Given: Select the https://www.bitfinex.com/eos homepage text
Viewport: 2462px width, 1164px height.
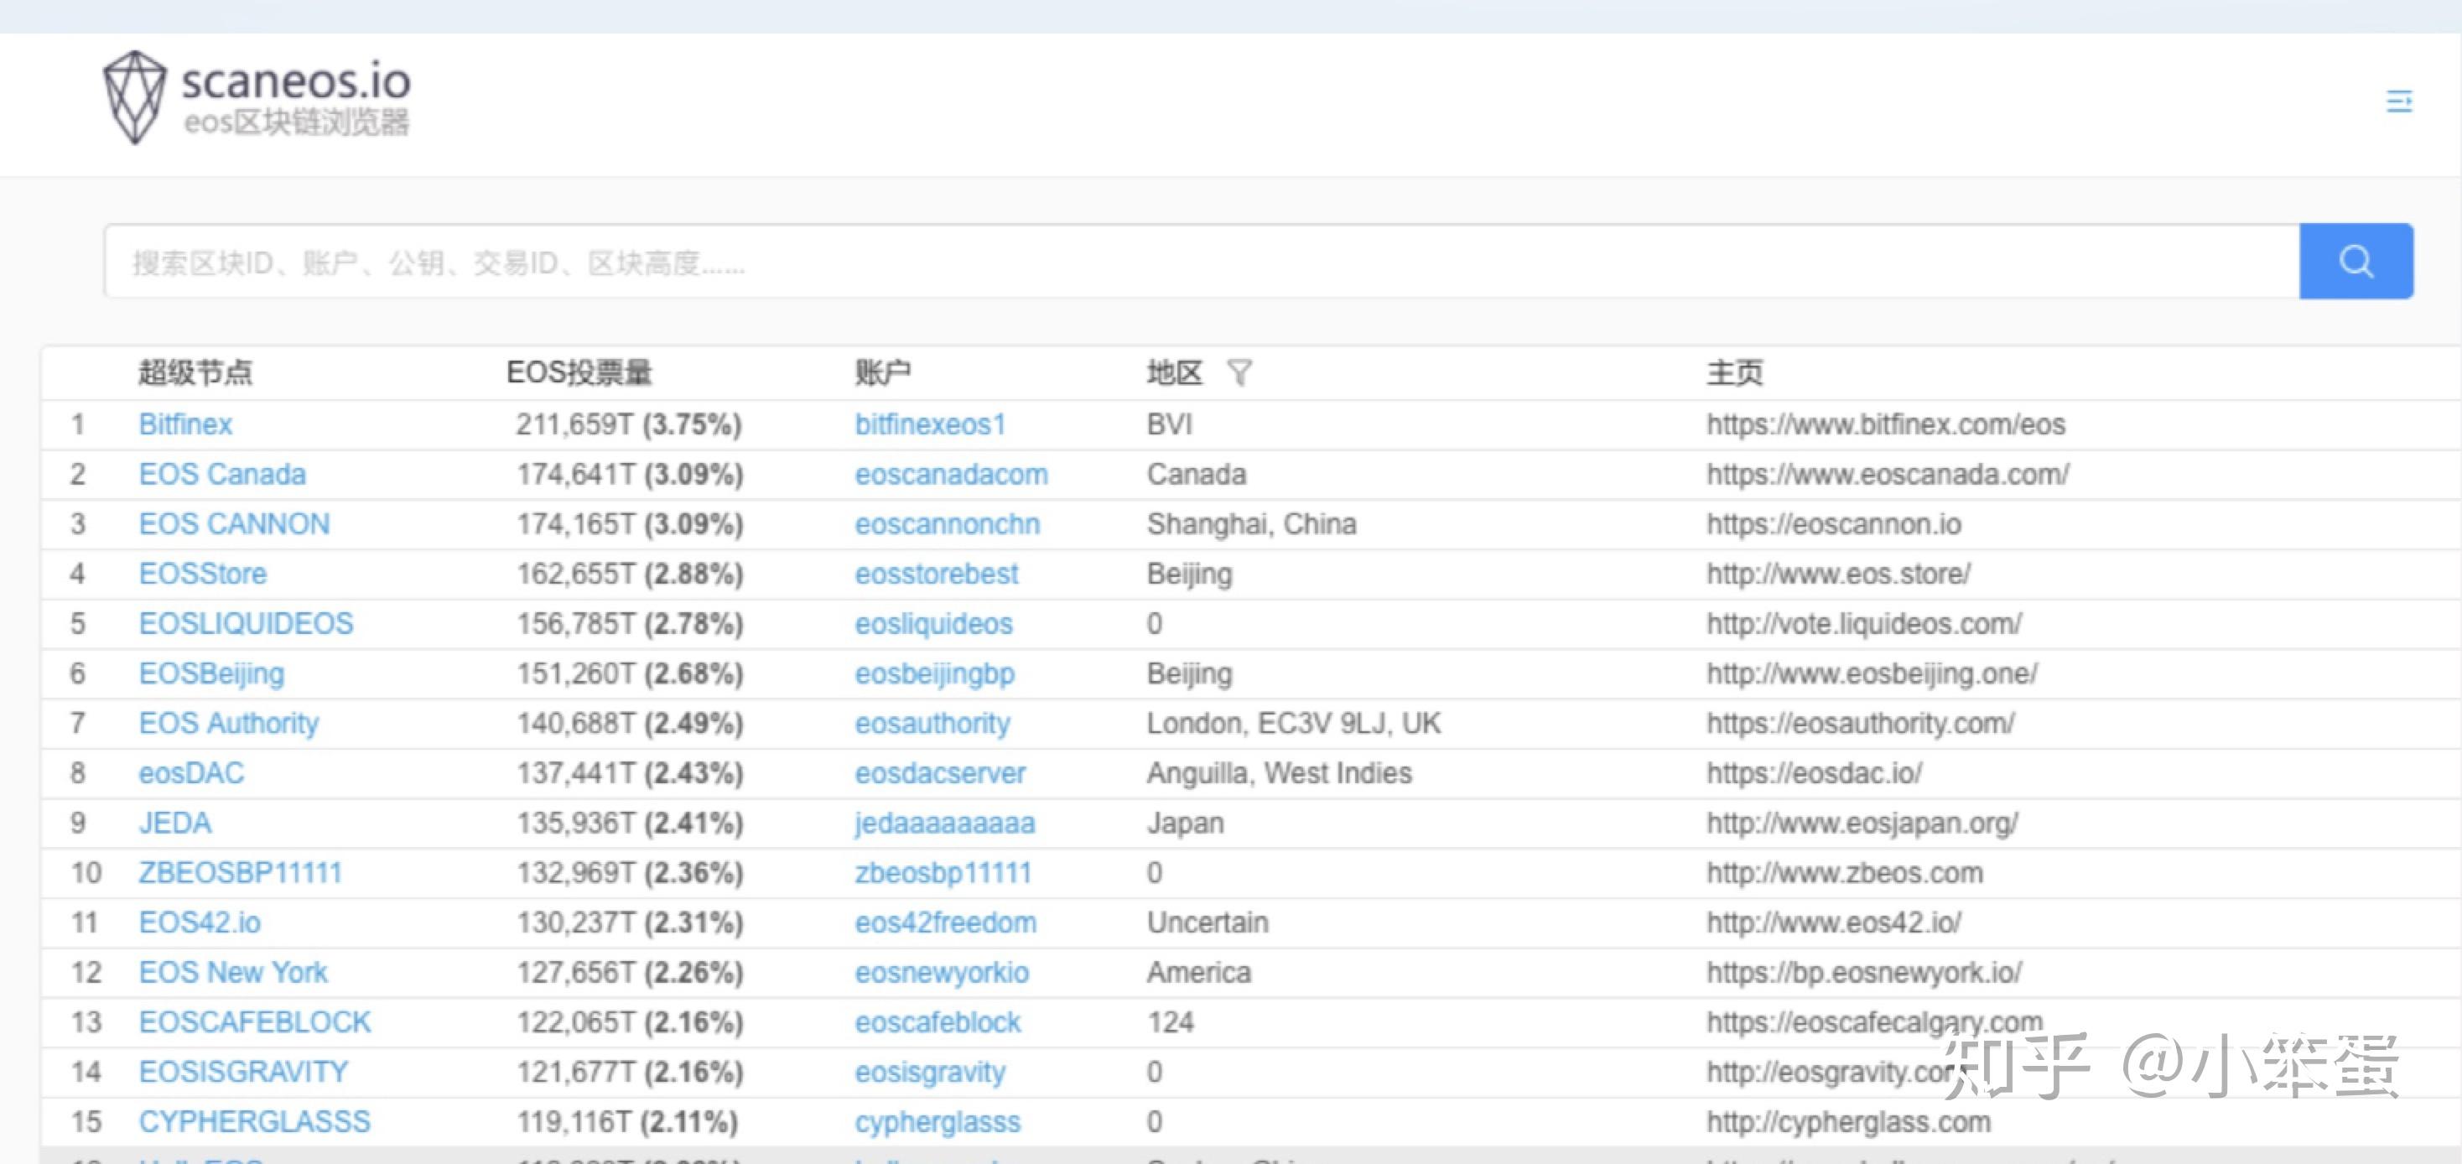Looking at the screenshot, I should 1886,424.
